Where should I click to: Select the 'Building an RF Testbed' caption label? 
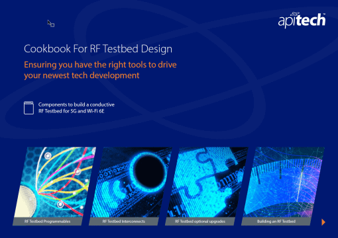276,221
